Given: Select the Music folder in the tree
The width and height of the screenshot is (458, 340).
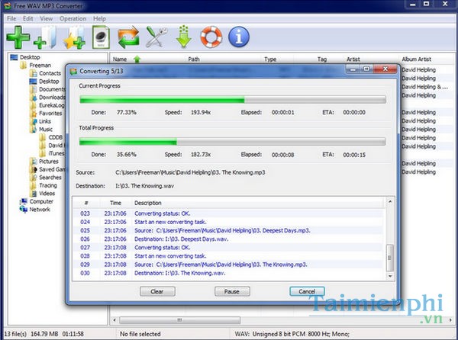Looking at the screenshot, I should pos(46,129).
